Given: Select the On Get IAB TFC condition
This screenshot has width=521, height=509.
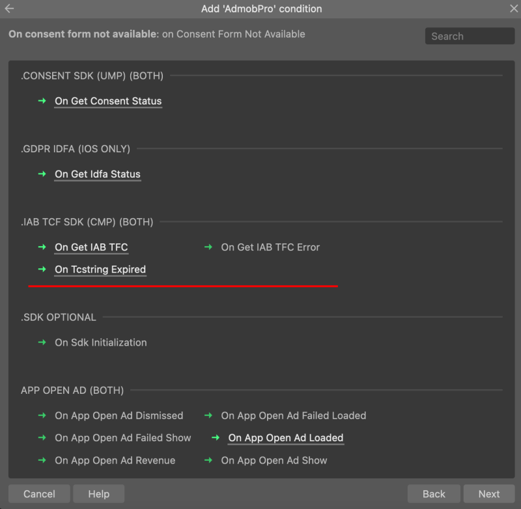Looking at the screenshot, I should pos(91,247).
